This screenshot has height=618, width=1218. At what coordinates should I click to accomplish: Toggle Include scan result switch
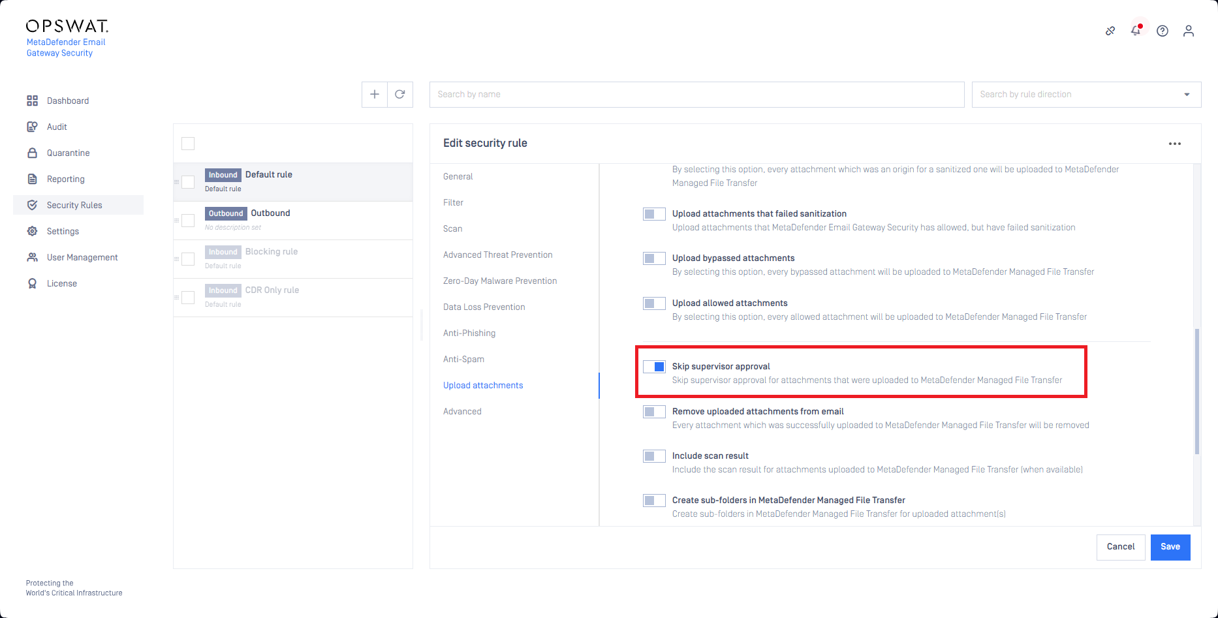(x=654, y=456)
